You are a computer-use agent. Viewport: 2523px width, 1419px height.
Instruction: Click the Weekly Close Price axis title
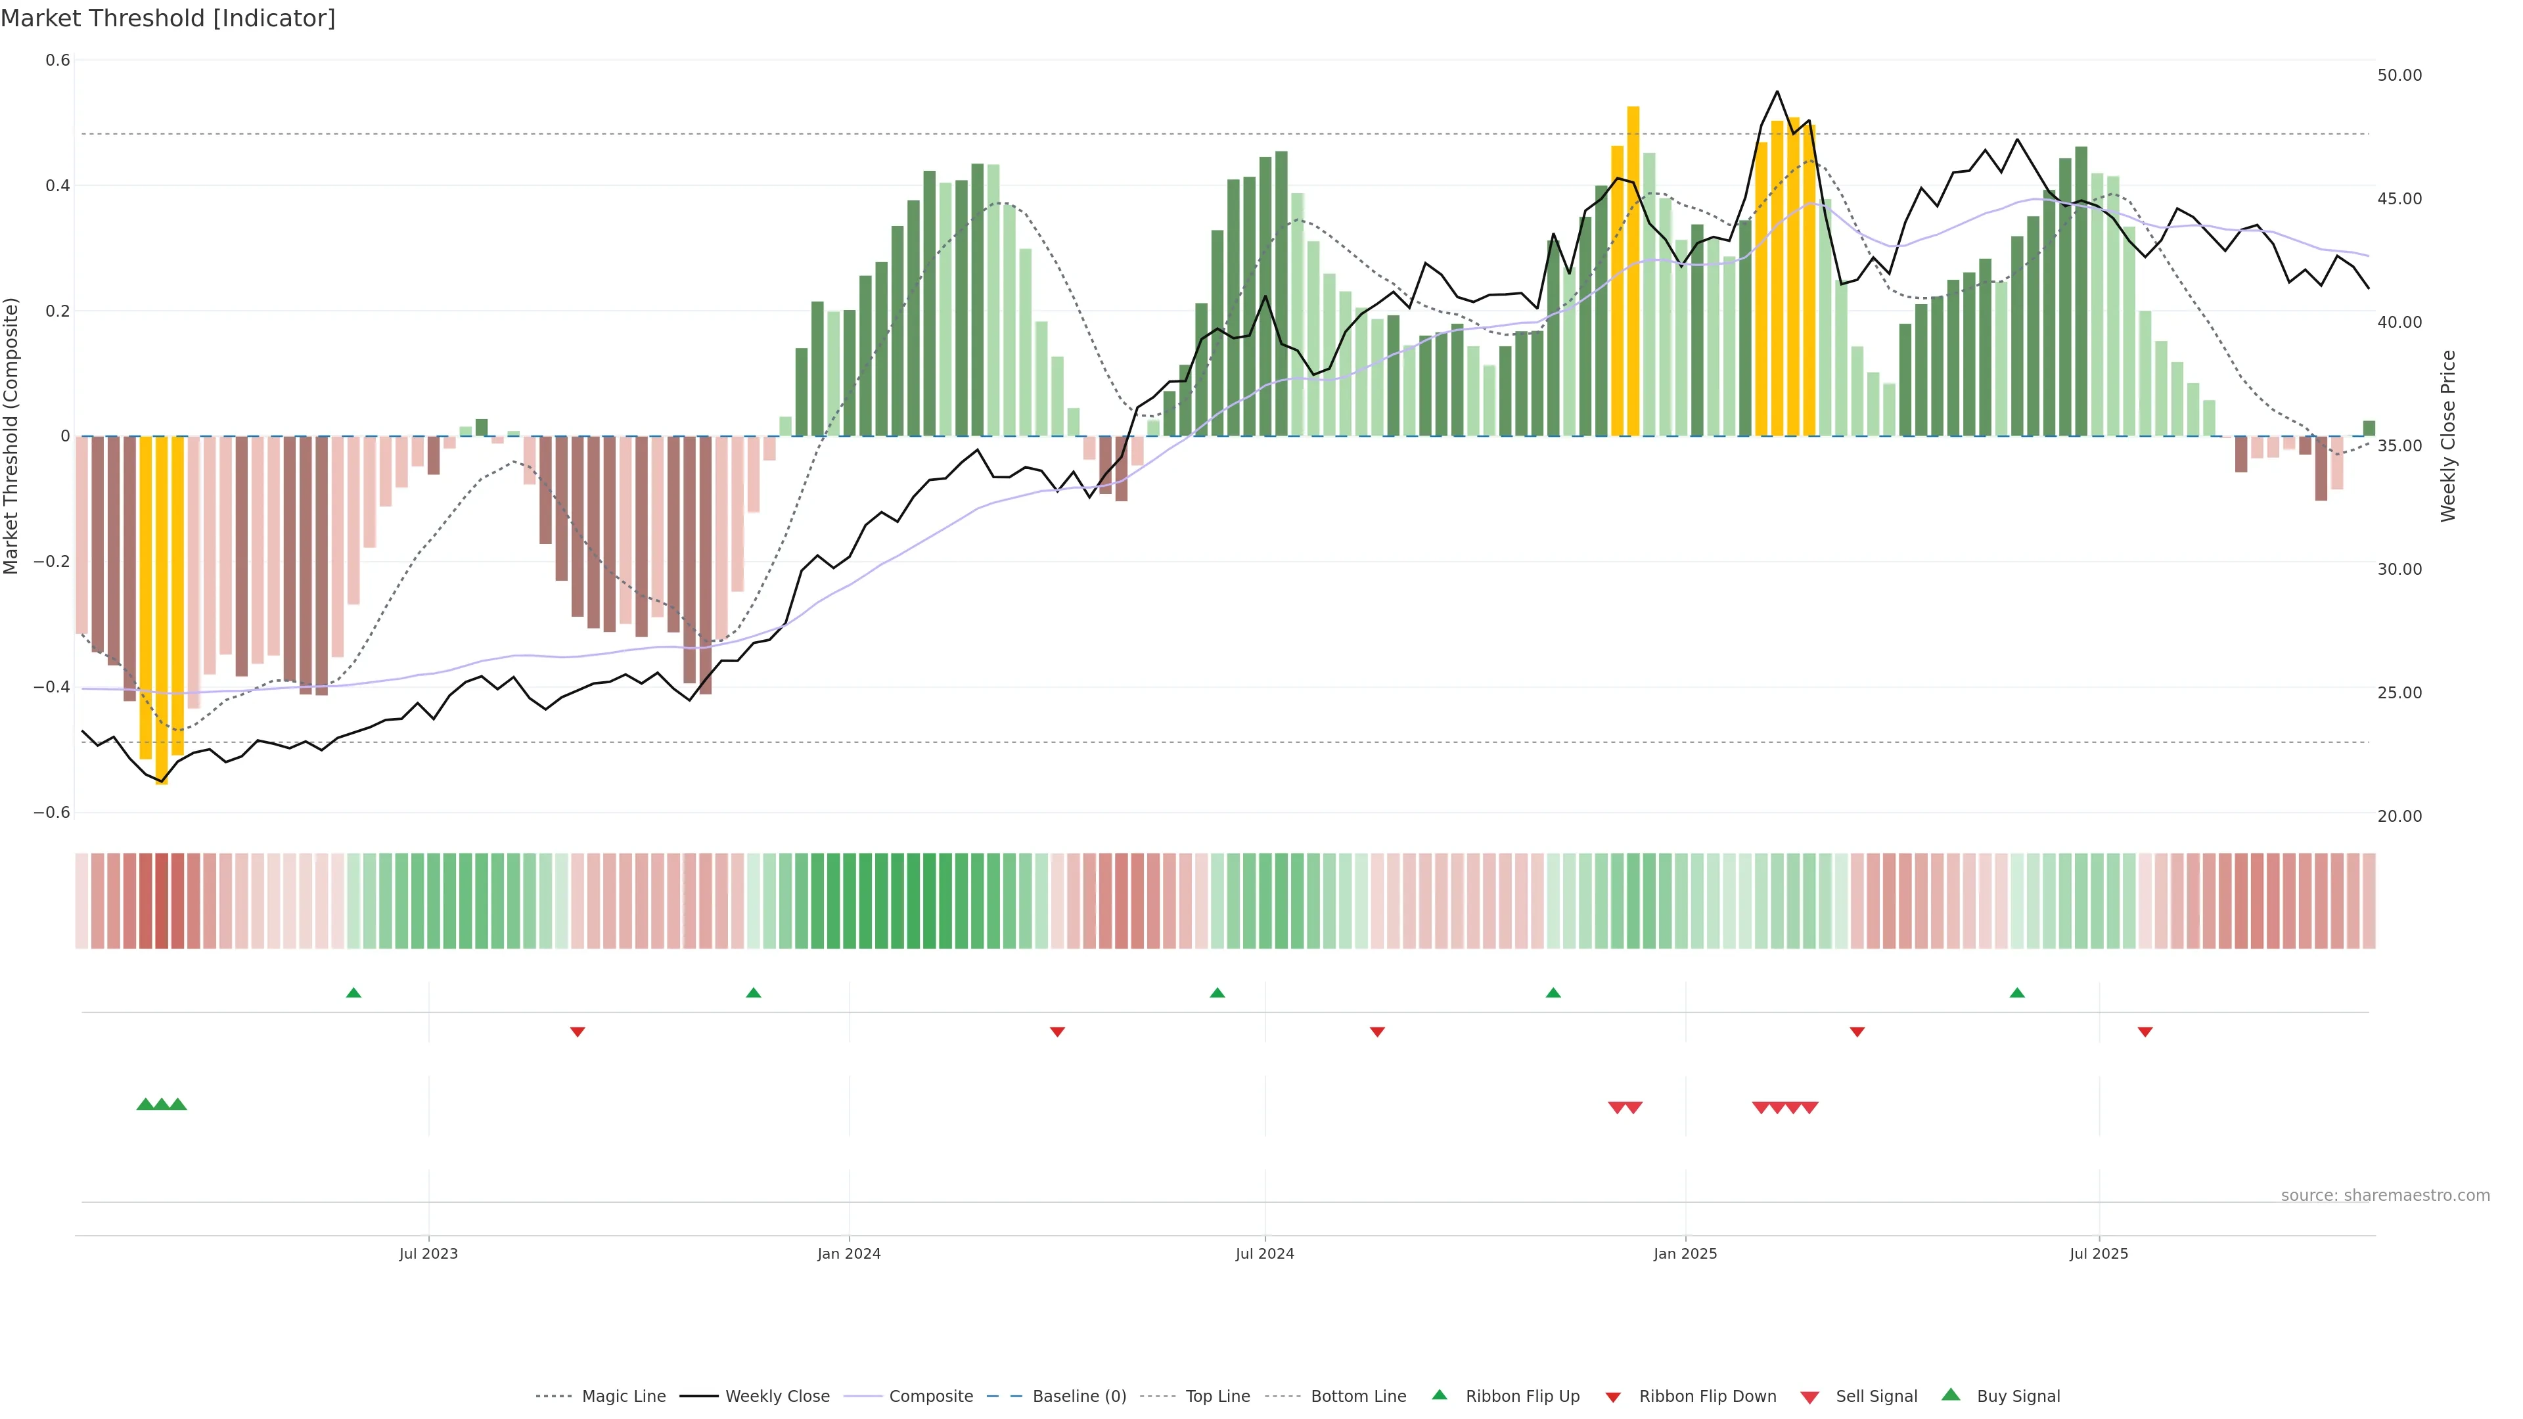[2447, 436]
